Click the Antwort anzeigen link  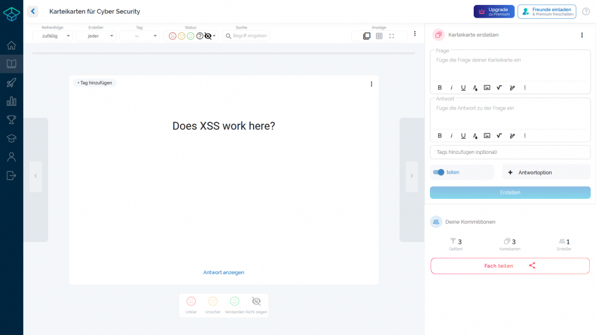[x=223, y=272]
